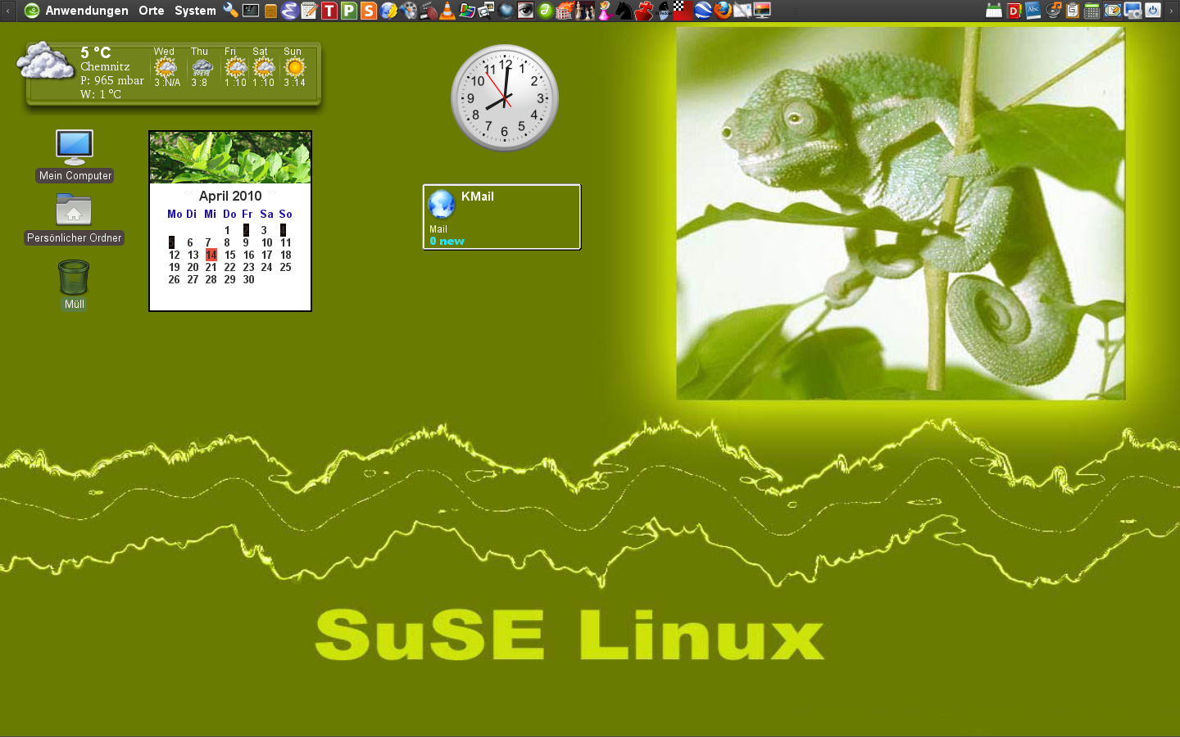Image resolution: width=1180 pixels, height=737 pixels.
Task: Click the Sun forecast in weather widget
Action: point(293,66)
